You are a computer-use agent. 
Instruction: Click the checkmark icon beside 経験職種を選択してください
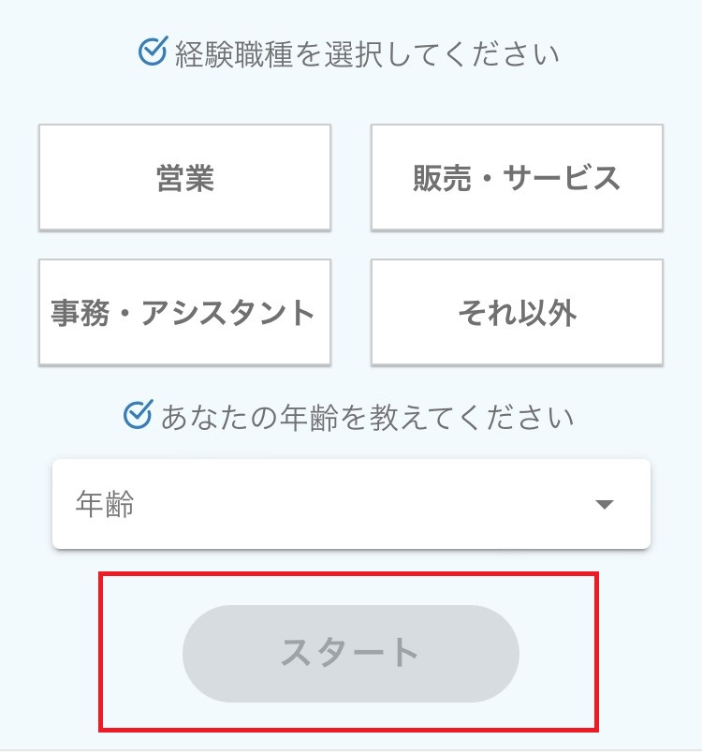(153, 51)
